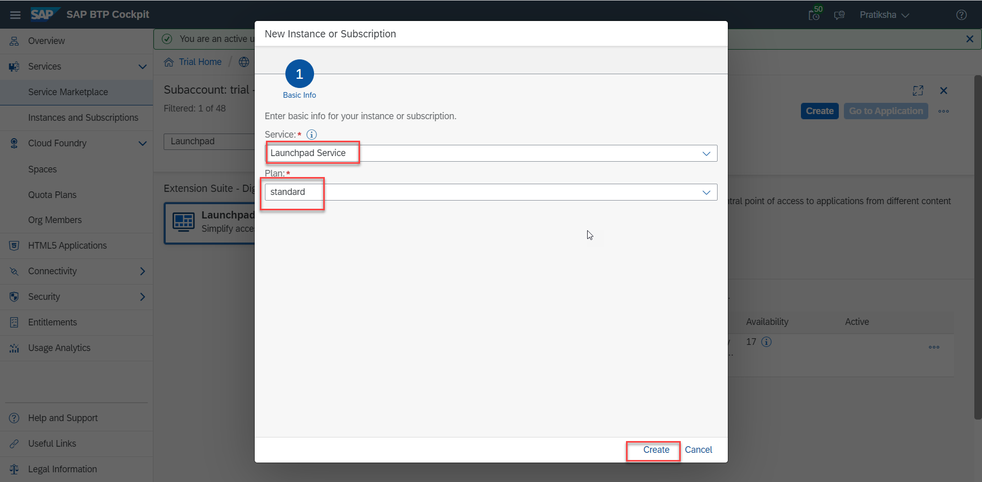Open the help question mark icon

(961, 15)
